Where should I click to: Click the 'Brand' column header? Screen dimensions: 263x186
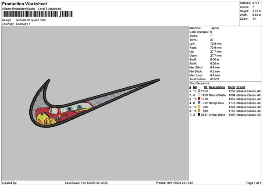click(x=241, y=87)
